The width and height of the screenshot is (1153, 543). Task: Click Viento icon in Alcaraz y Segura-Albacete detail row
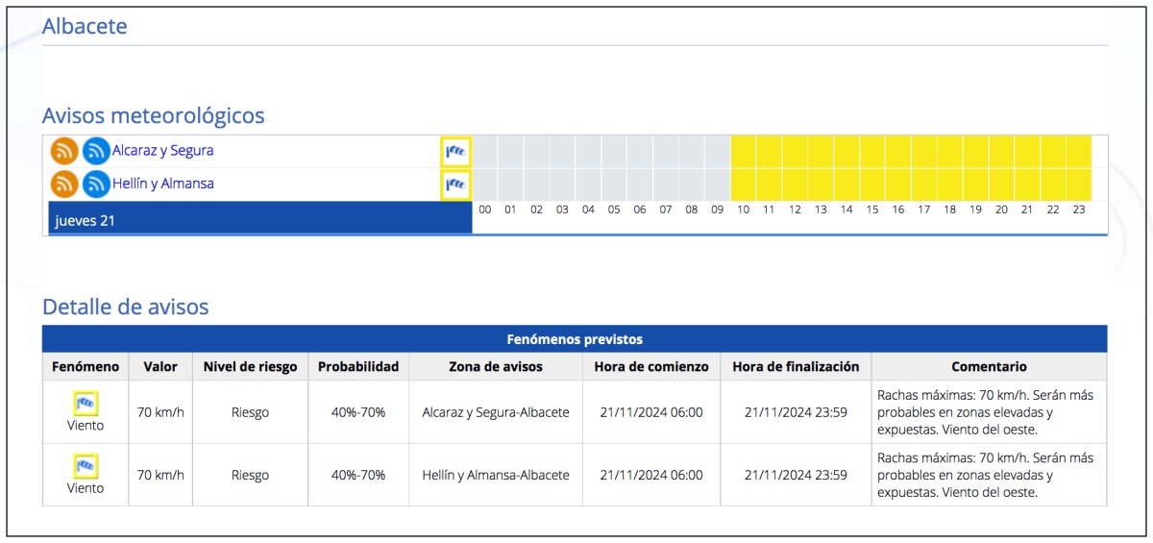[x=86, y=403]
